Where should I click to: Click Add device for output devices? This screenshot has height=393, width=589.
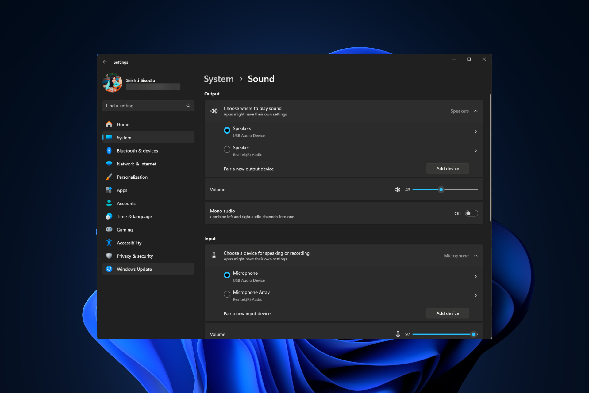[x=447, y=168]
